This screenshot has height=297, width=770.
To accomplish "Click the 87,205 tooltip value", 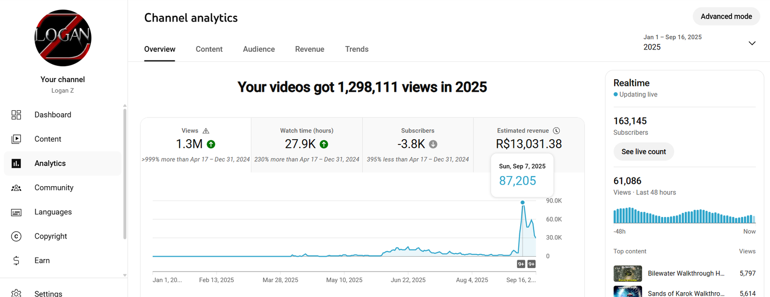I will click(x=517, y=181).
